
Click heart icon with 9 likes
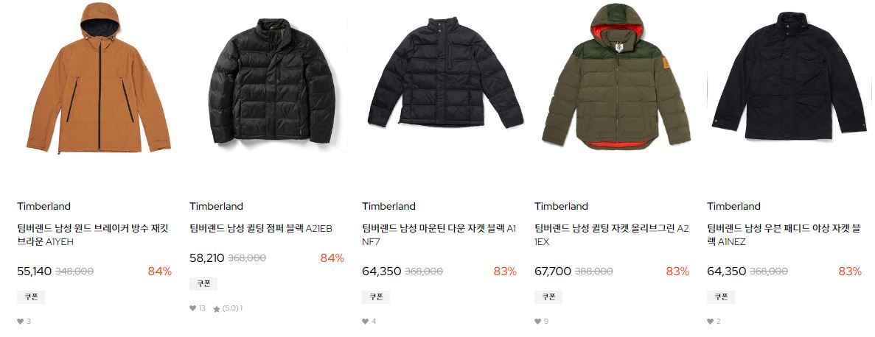(538, 322)
